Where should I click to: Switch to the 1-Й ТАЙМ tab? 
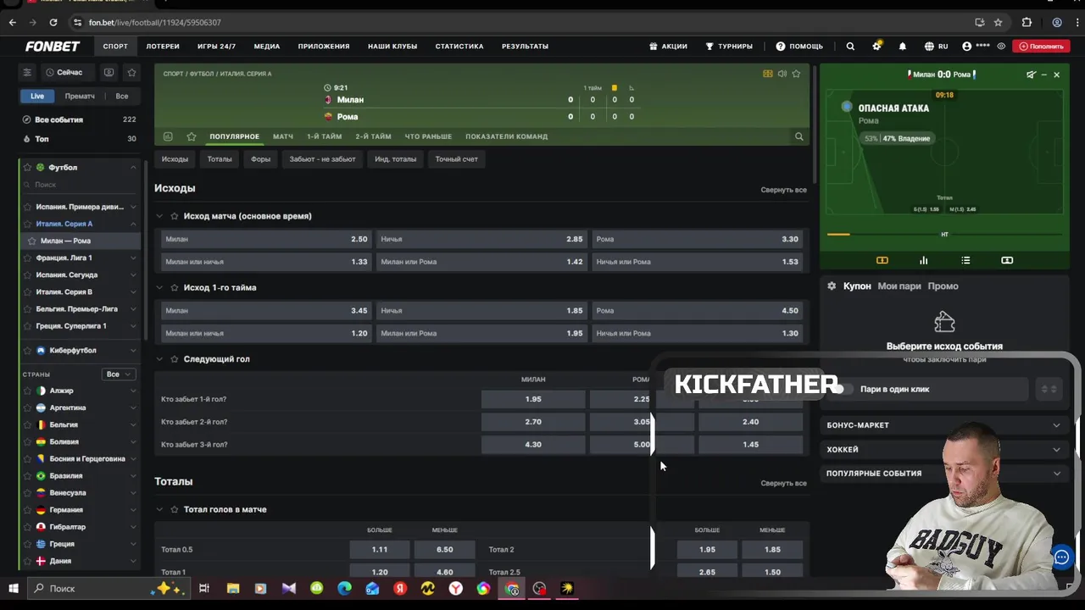coord(324,136)
